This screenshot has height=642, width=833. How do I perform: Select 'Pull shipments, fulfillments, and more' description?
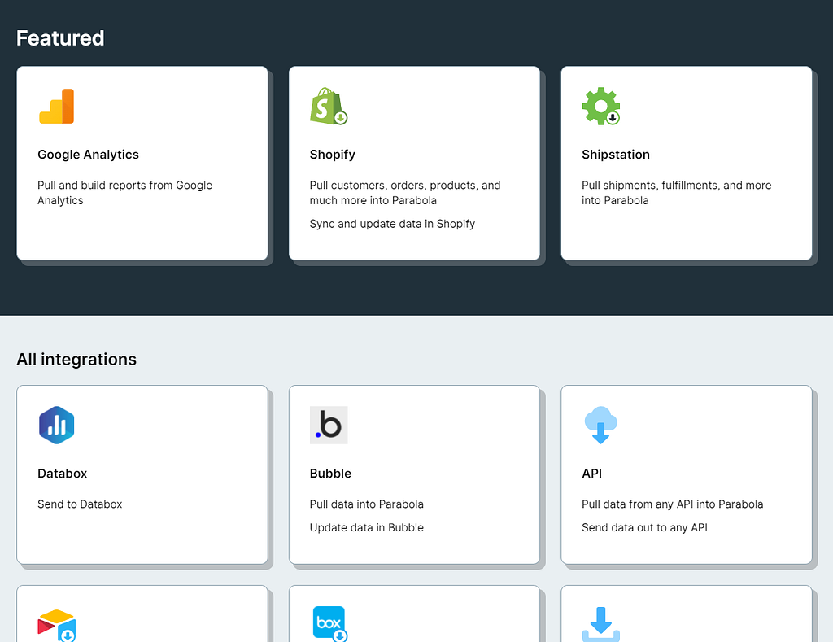[x=676, y=193]
